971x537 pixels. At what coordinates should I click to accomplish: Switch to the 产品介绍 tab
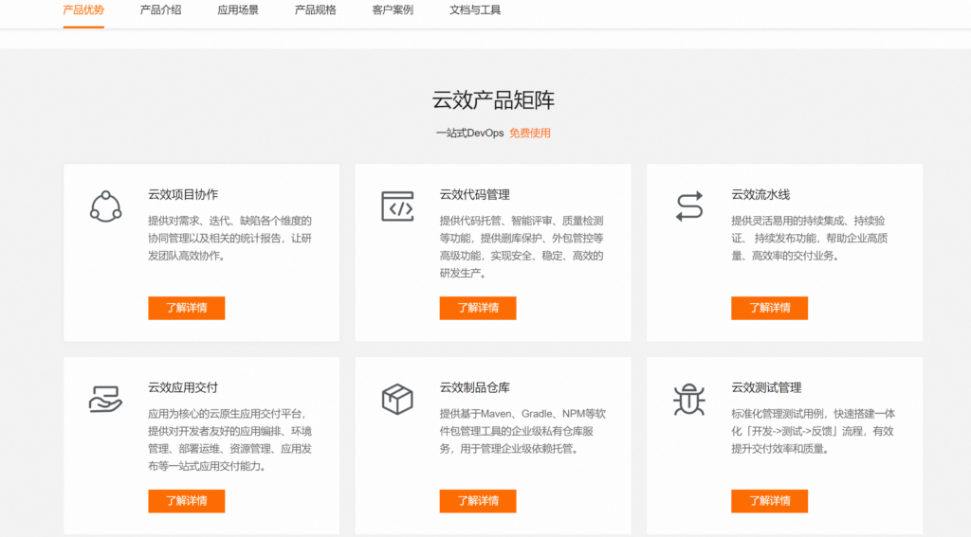[x=161, y=9]
